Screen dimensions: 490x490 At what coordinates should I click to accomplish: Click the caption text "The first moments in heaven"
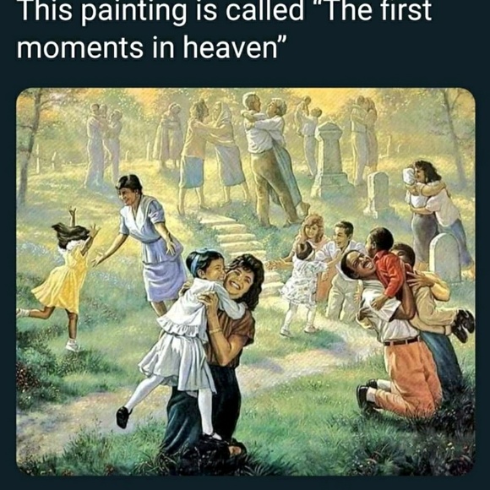click(x=225, y=30)
